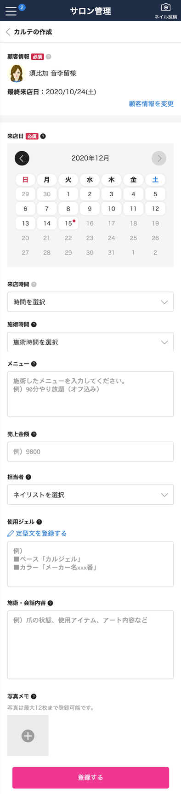Tap the pink 登録する button
The height and width of the screenshot is (797, 181).
90,777
